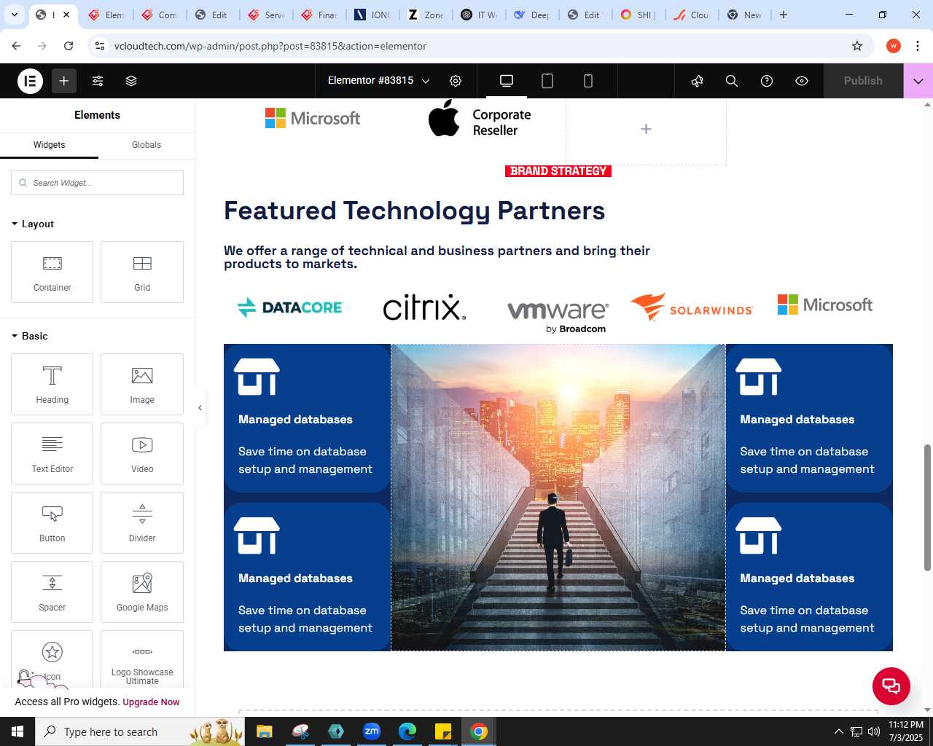Select the Video widget
Image resolution: width=933 pixels, height=746 pixels.
[x=142, y=453]
